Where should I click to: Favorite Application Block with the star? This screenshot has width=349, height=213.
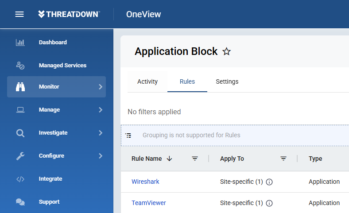227,51
